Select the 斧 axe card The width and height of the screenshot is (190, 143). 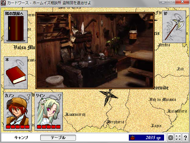point(174,27)
